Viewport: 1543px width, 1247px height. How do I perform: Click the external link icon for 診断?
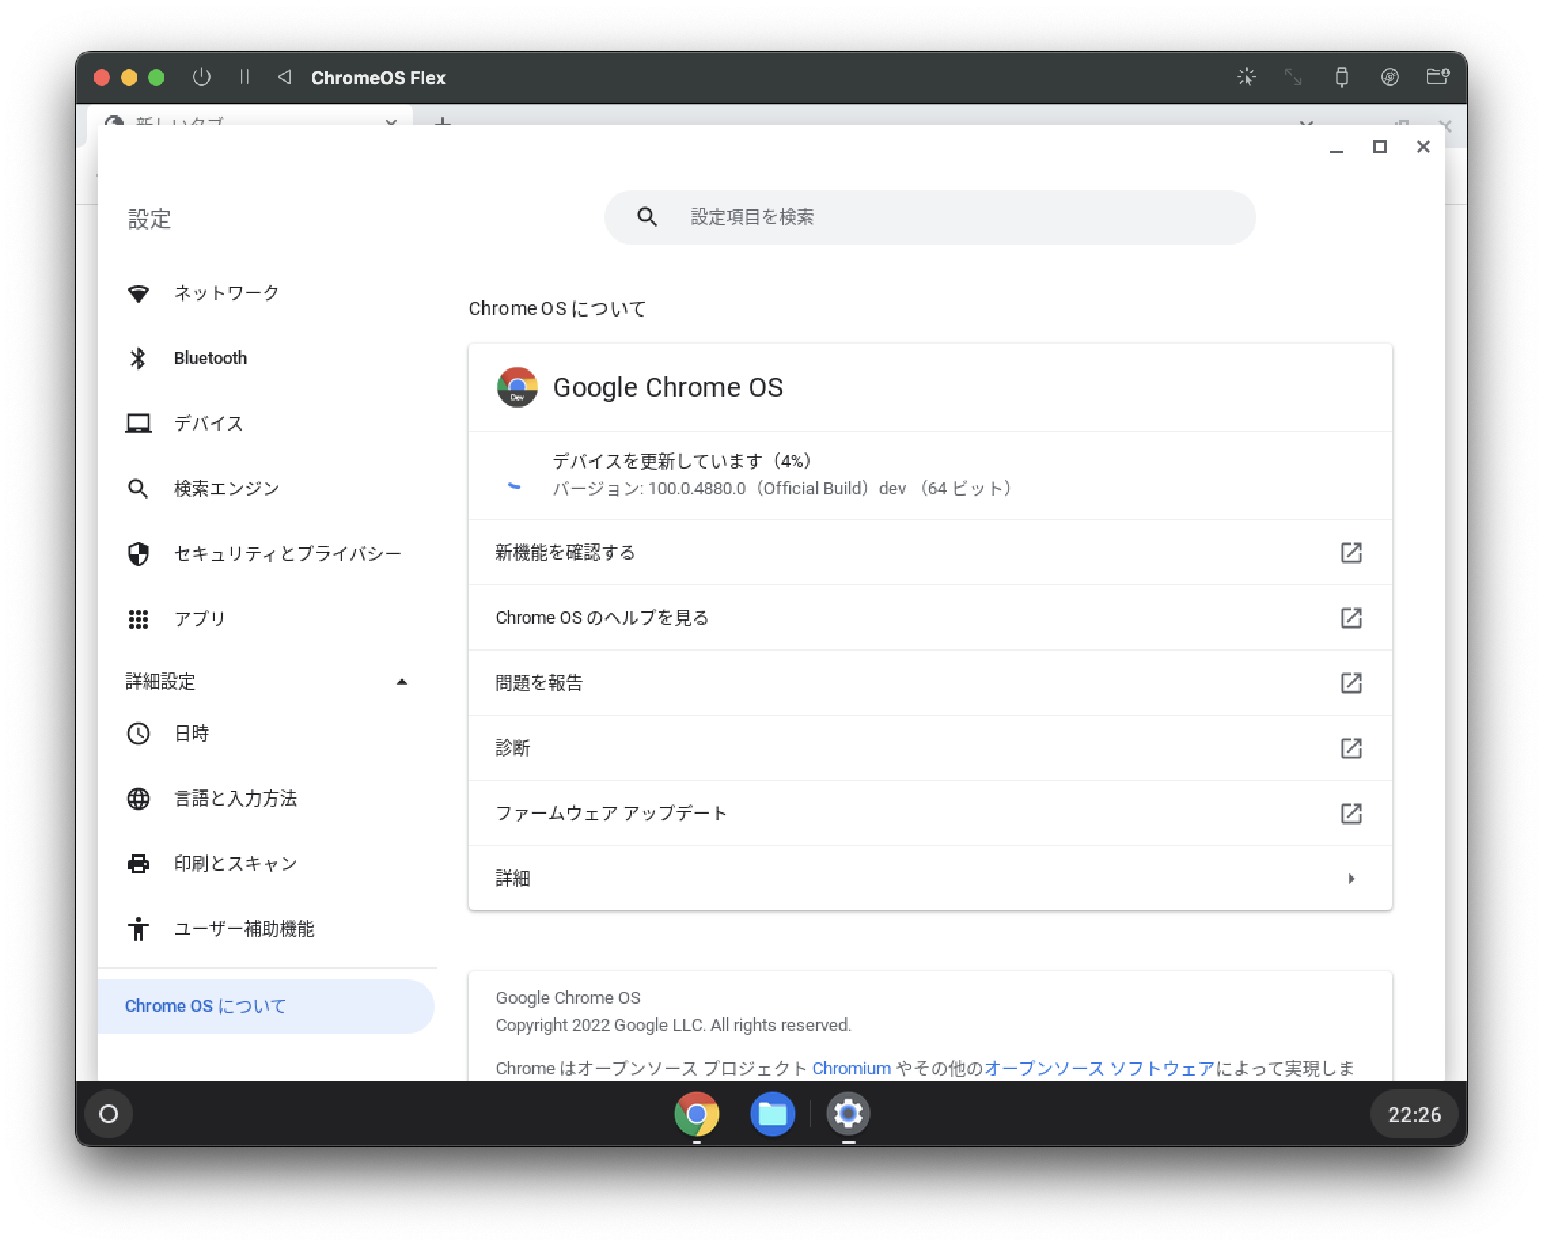tap(1351, 748)
